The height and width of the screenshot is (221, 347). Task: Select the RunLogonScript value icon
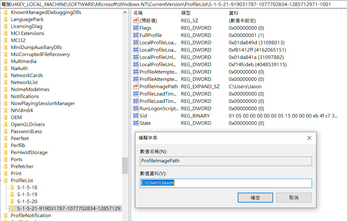(136, 109)
